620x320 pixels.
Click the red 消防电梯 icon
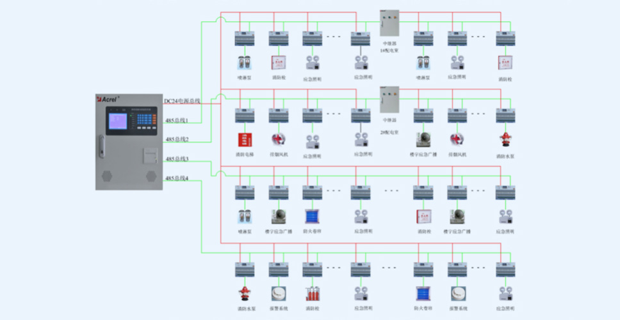245,139
